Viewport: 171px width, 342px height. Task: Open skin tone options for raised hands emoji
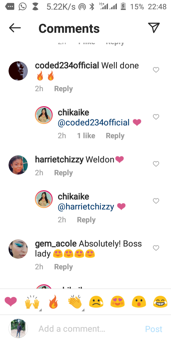tap(32, 302)
